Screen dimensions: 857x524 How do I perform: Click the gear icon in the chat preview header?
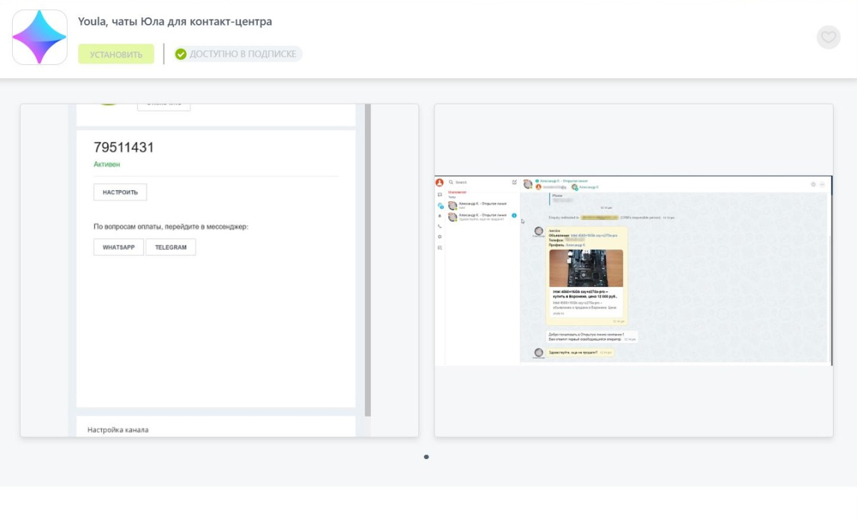click(x=813, y=184)
